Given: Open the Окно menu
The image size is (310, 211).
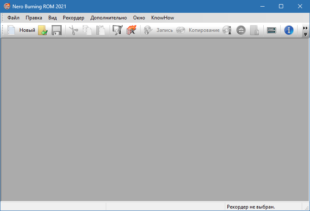Looking at the screenshot, I should coord(139,18).
